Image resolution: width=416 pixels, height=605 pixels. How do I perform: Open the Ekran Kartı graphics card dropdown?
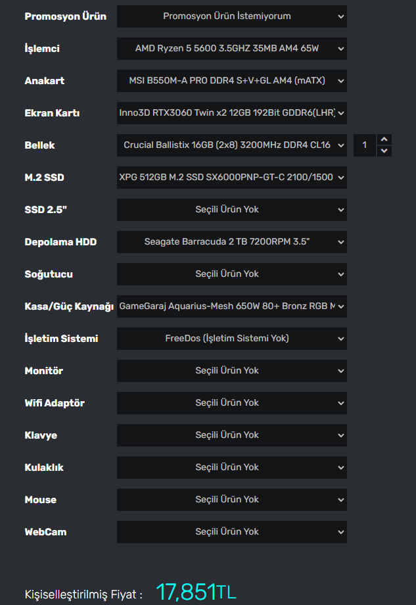[x=231, y=113]
